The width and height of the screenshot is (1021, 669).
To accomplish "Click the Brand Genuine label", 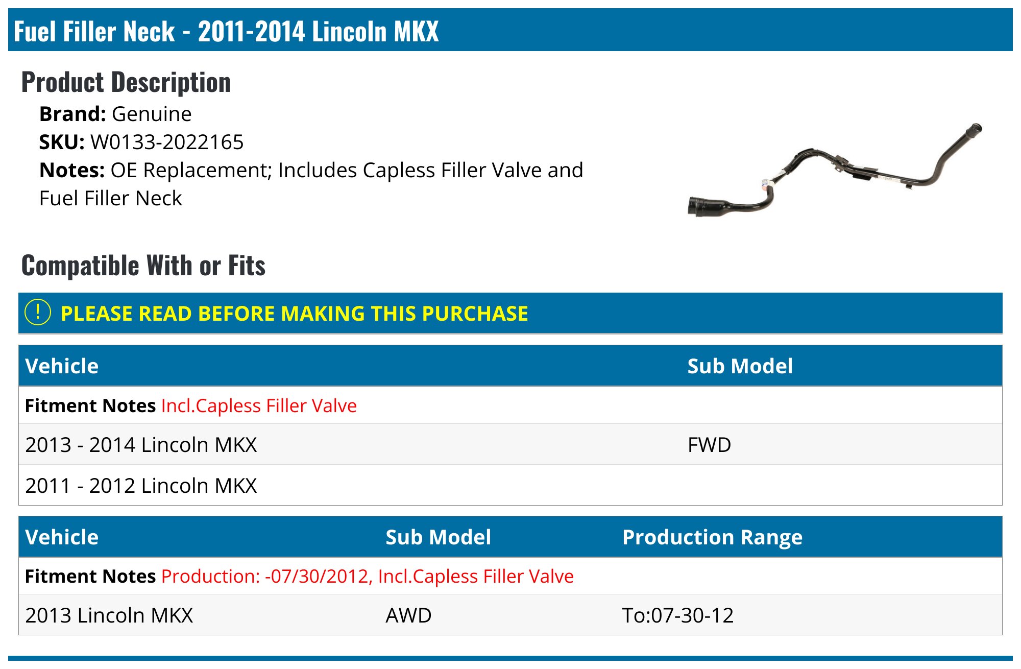I will coord(115,114).
